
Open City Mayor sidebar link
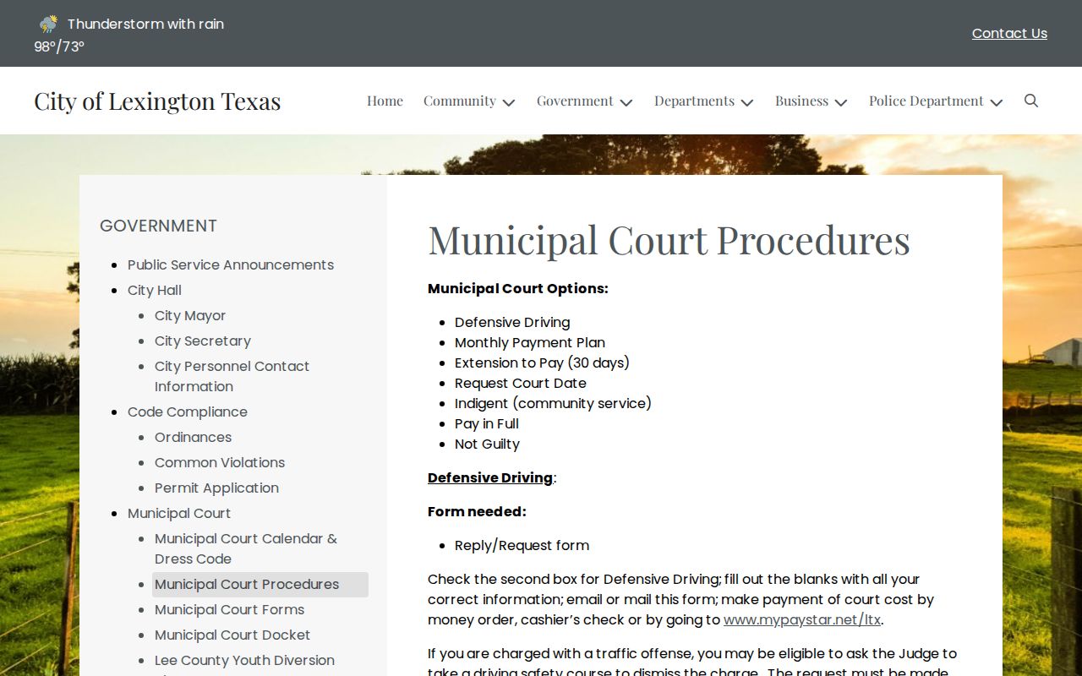coord(190,315)
